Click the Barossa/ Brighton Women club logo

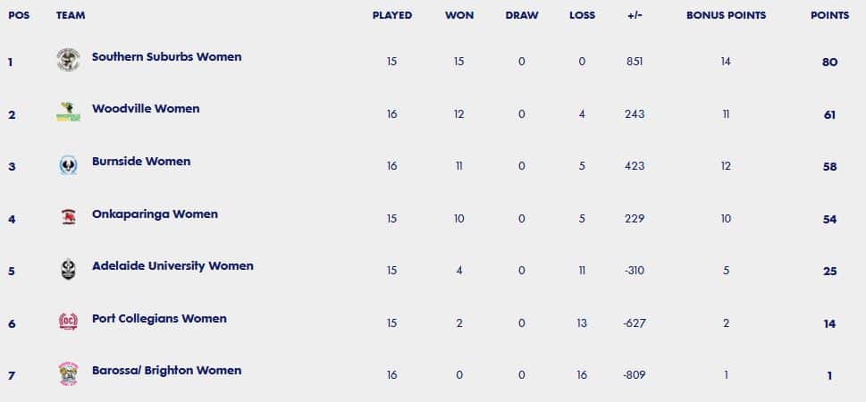(69, 373)
